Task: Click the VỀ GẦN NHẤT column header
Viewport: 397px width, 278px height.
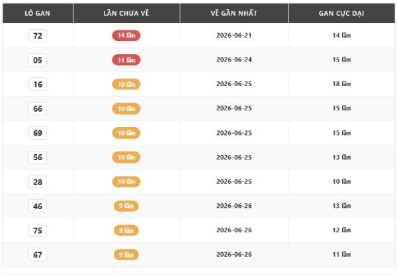Action: coord(234,13)
